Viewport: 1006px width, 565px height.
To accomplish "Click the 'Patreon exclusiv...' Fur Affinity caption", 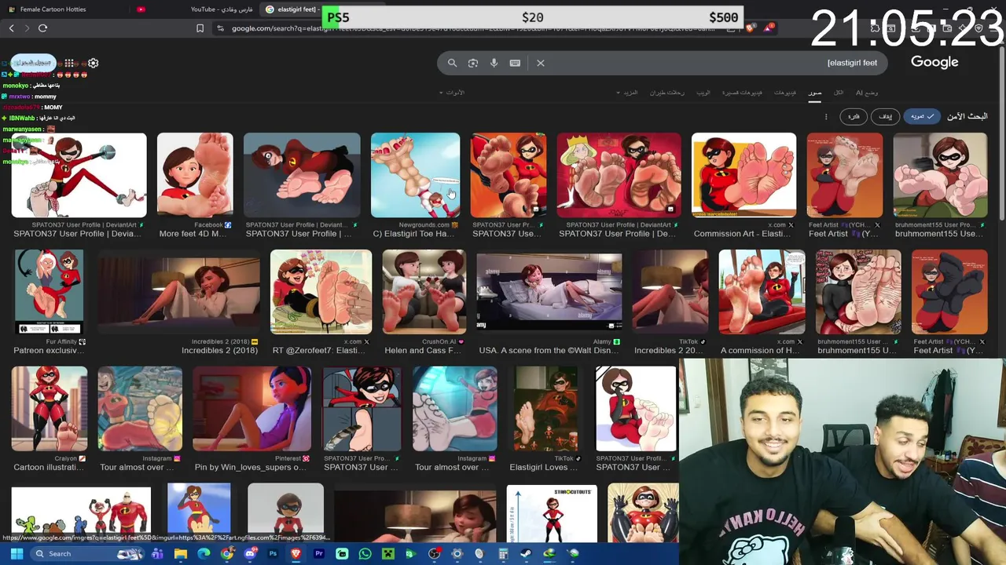I will tap(49, 350).
